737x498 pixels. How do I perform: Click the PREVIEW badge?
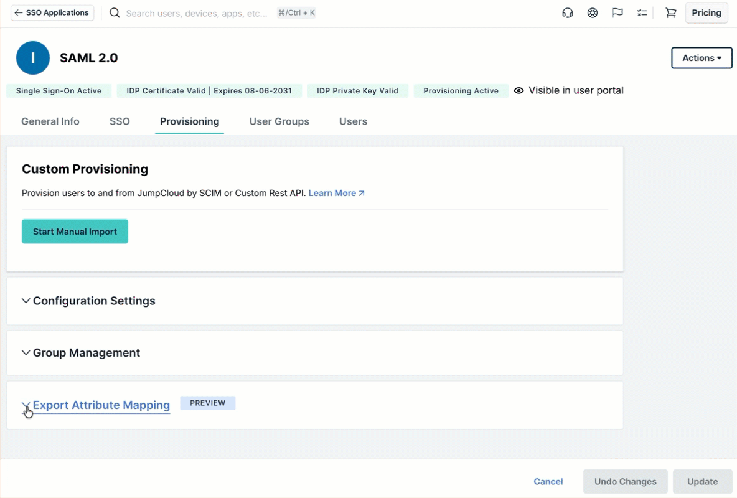point(208,403)
